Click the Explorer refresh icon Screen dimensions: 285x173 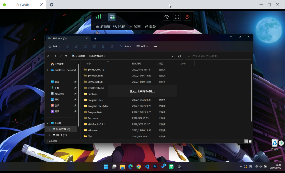[x=180, y=56]
